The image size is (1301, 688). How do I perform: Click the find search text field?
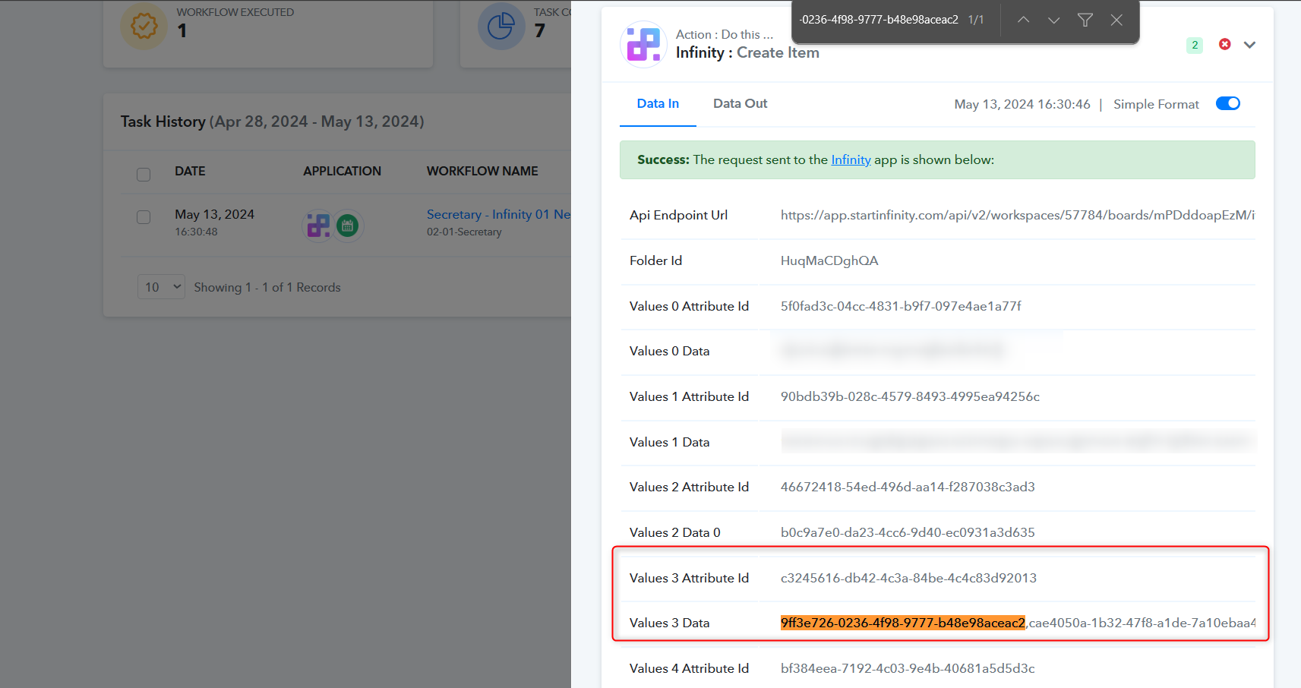coord(880,20)
